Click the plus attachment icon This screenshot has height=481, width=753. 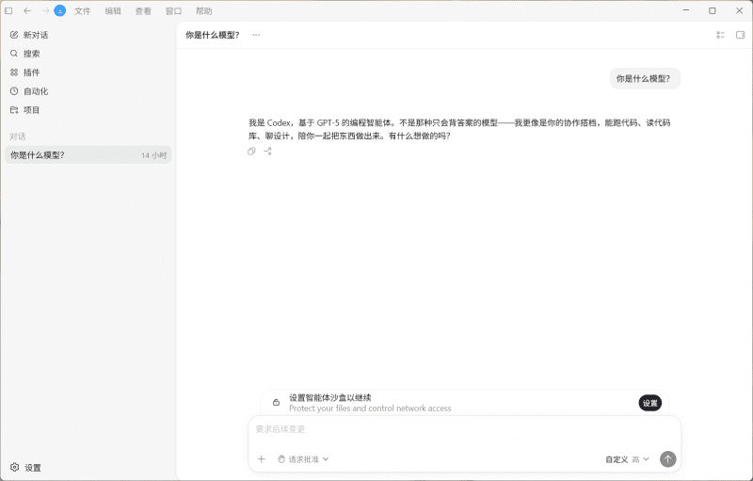pyautogui.click(x=262, y=459)
